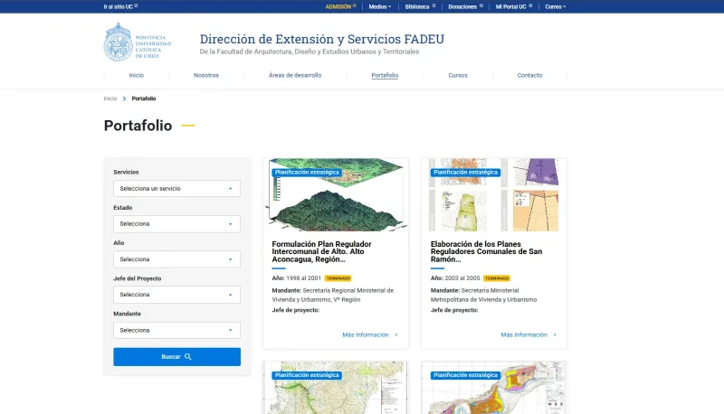
Task: Click the bottom-right colored zoning map thumbnail
Action: pyautogui.click(x=494, y=388)
